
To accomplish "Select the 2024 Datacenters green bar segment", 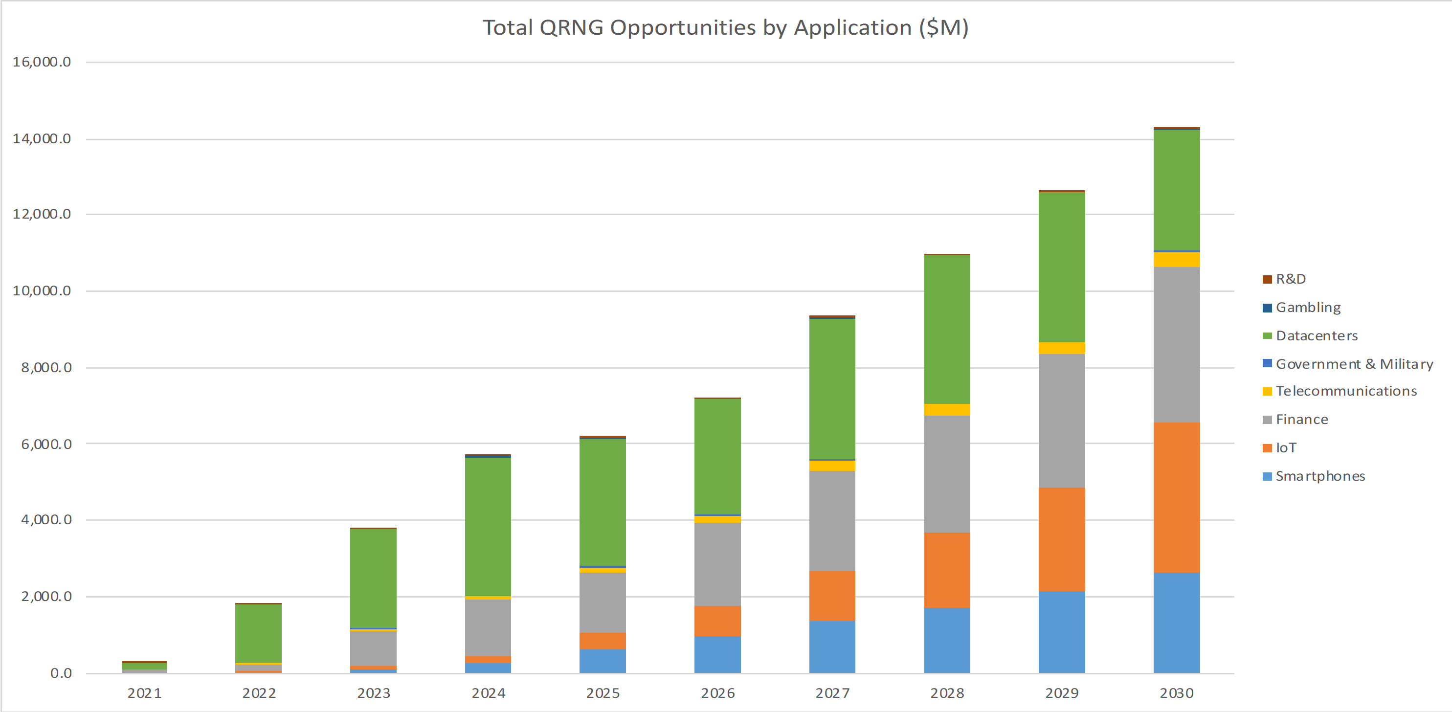I will click(x=488, y=527).
